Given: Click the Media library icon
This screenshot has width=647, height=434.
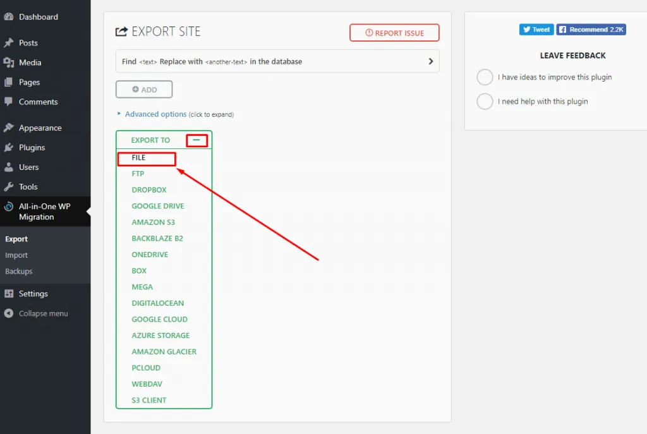Looking at the screenshot, I should pos(9,63).
